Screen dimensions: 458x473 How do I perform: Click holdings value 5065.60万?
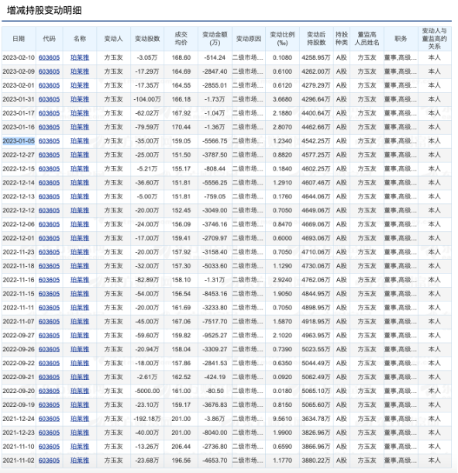(316, 405)
